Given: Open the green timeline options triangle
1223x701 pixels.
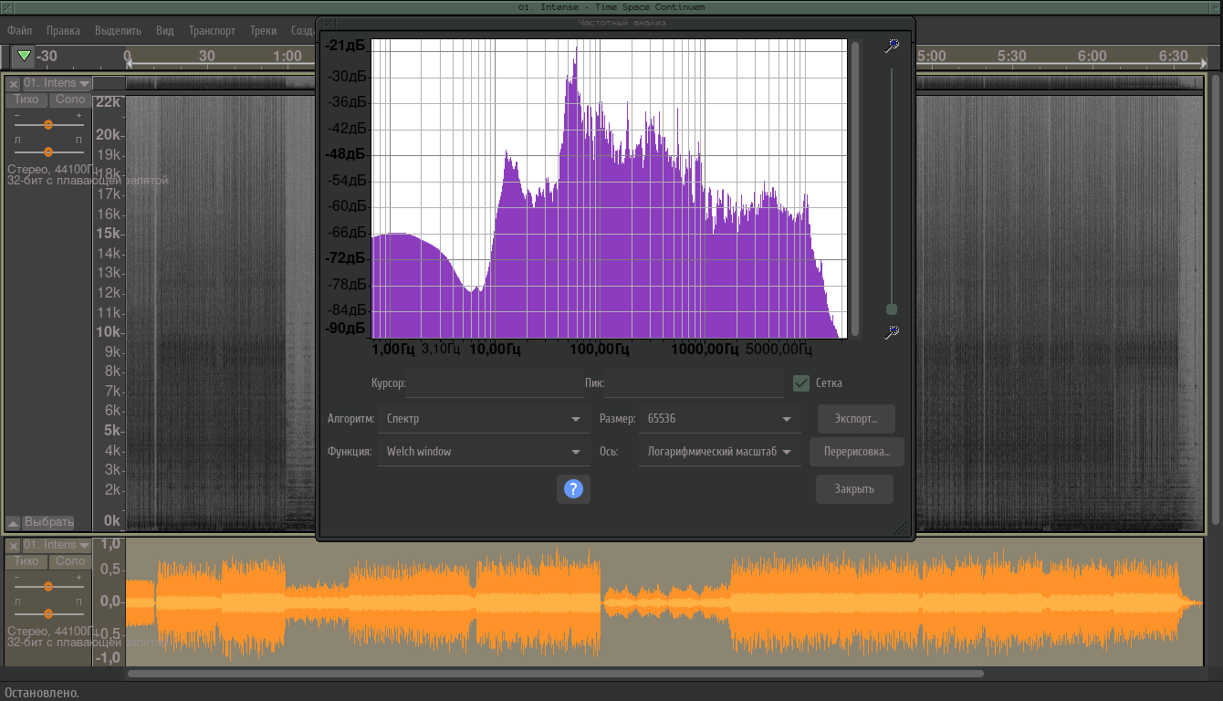Looking at the screenshot, I should tap(25, 57).
